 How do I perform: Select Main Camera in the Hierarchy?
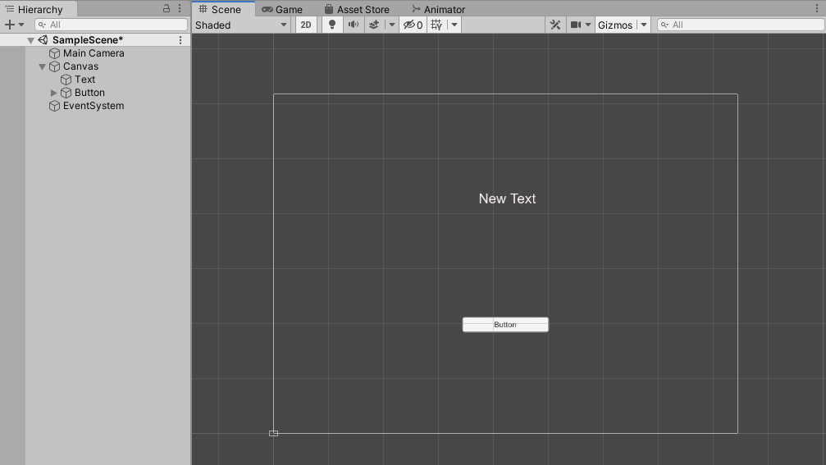click(x=94, y=53)
